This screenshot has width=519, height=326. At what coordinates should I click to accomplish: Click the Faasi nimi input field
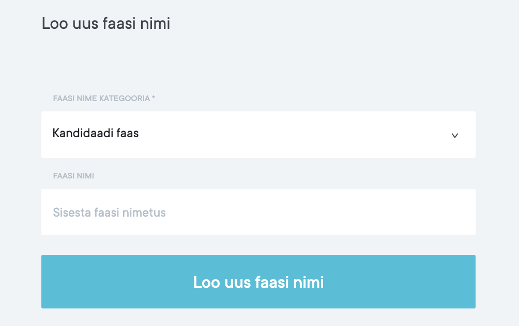coord(258,212)
